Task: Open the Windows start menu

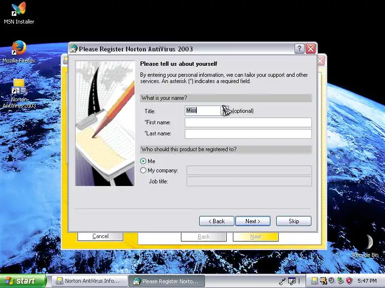Action: [x=23, y=281]
